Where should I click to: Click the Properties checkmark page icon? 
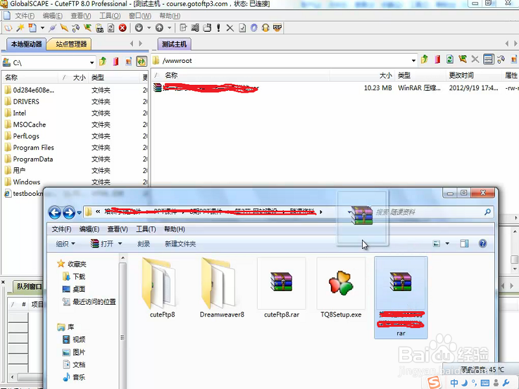242,28
